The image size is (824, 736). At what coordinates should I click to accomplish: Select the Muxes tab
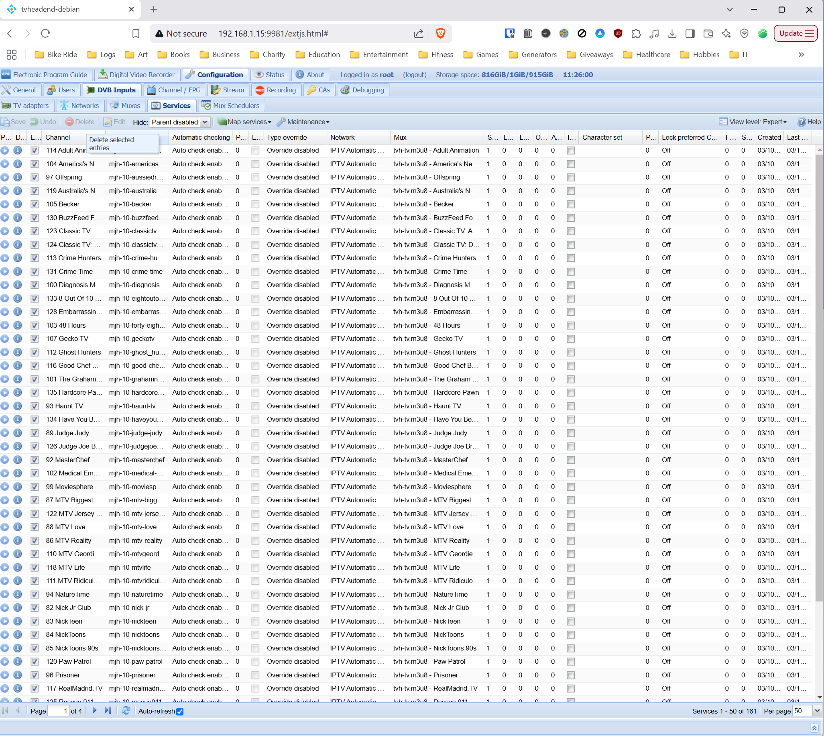(x=125, y=106)
